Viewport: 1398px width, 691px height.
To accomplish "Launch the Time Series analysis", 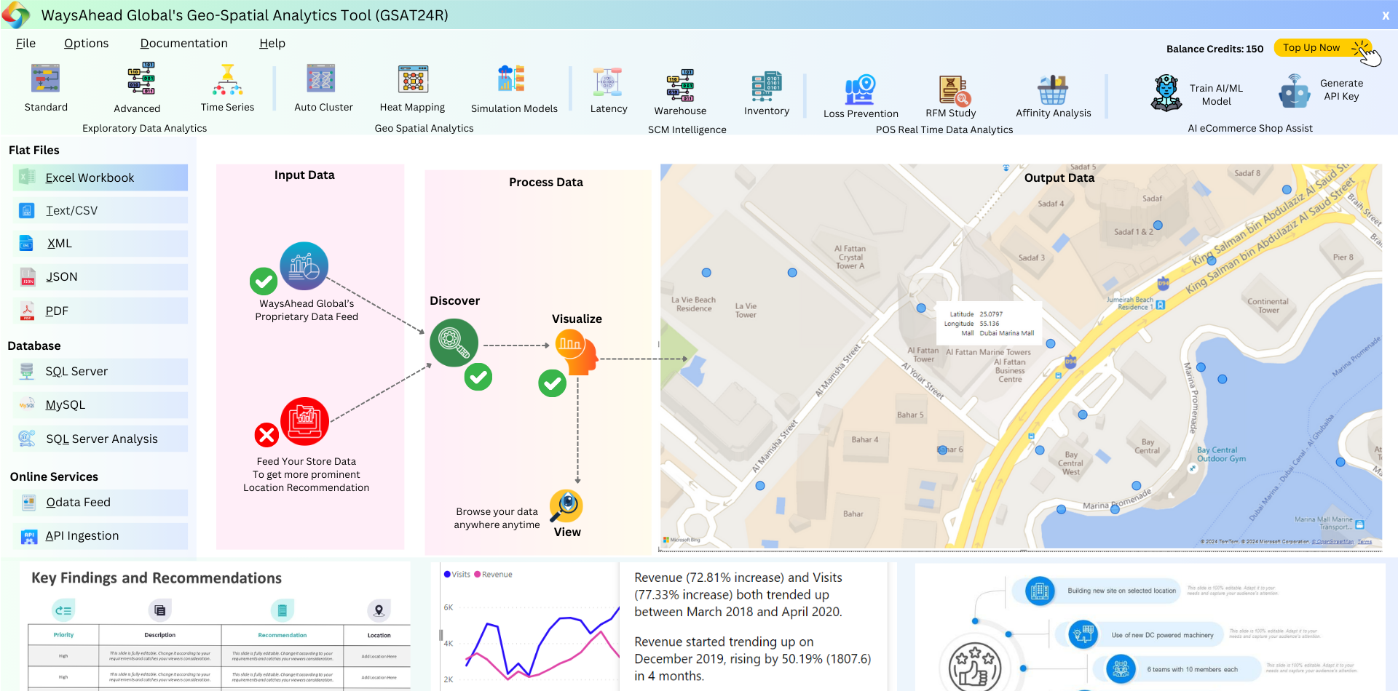I will (x=227, y=80).
